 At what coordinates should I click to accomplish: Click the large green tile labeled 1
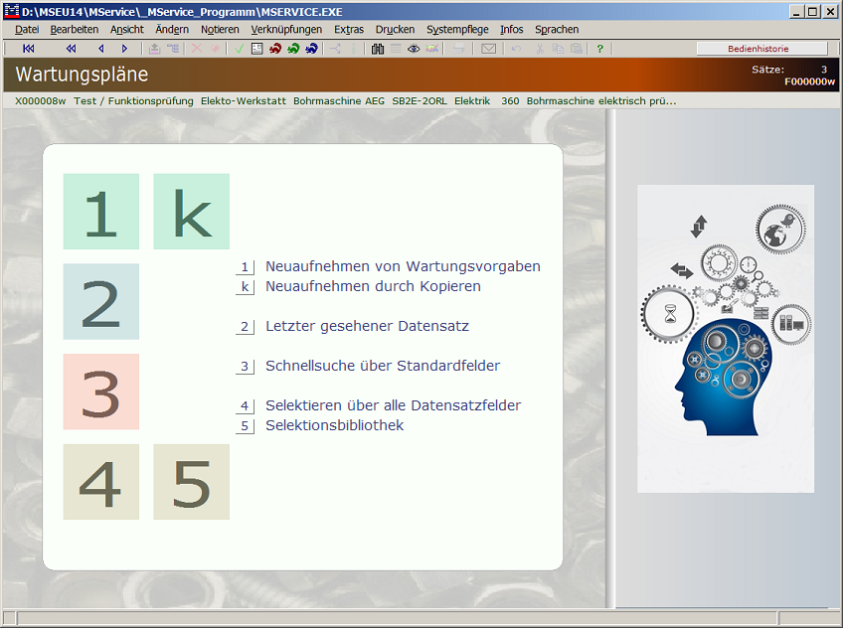point(100,212)
